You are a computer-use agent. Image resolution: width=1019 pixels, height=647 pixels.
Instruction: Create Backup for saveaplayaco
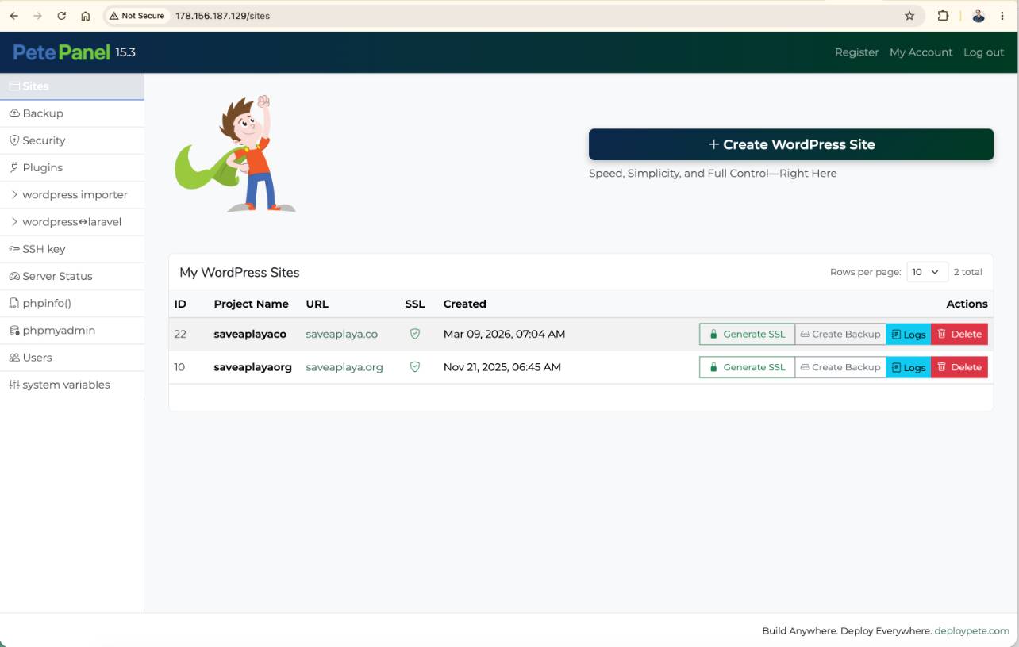click(x=840, y=334)
